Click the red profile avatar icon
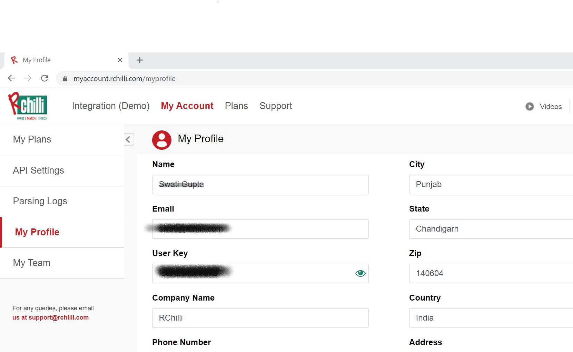The height and width of the screenshot is (352, 573). click(x=162, y=140)
